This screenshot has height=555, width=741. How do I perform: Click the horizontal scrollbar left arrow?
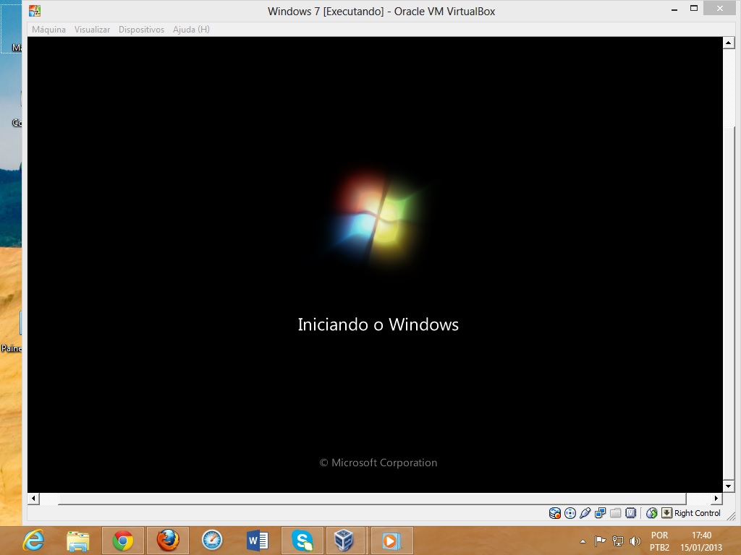[33, 499]
